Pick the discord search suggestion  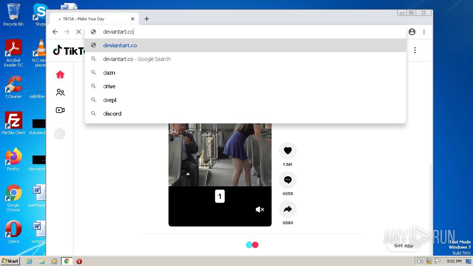tap(245, 114)
